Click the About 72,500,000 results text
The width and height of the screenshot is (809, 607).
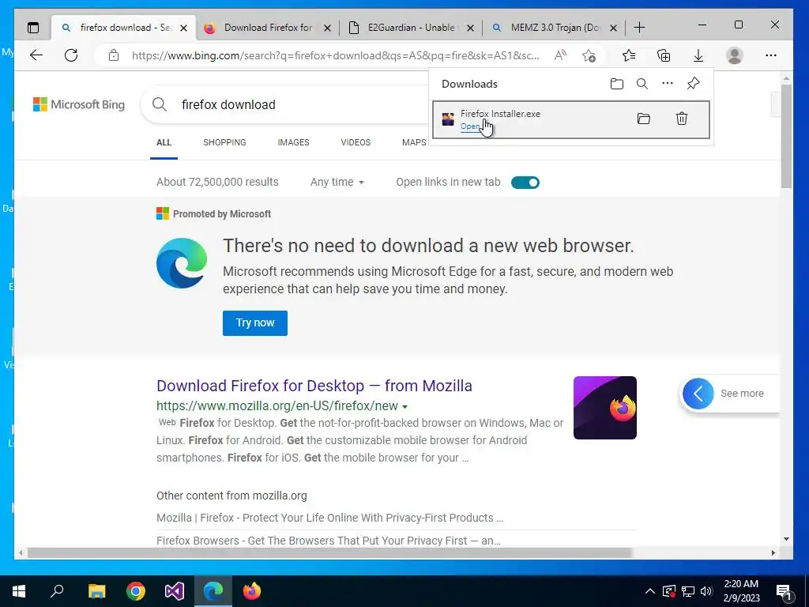[x=217, y=182]
